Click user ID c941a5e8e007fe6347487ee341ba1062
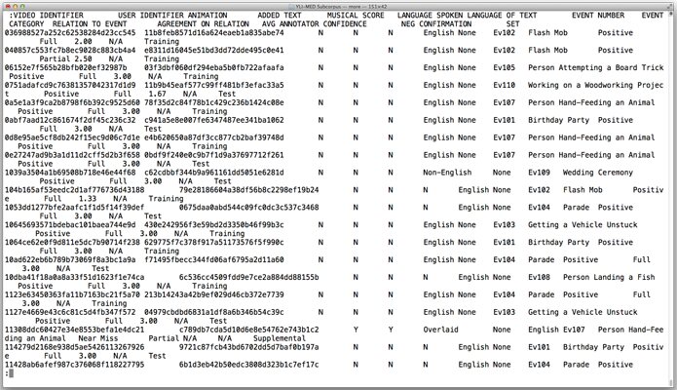Viewport: 677px width, 390px height. point(214,120)
